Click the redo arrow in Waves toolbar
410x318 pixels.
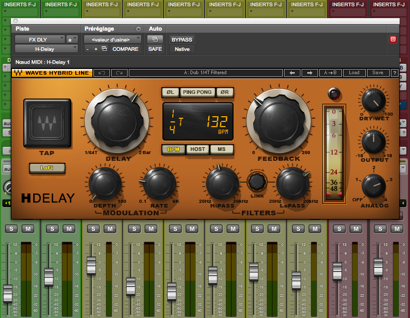coord(119,73)
